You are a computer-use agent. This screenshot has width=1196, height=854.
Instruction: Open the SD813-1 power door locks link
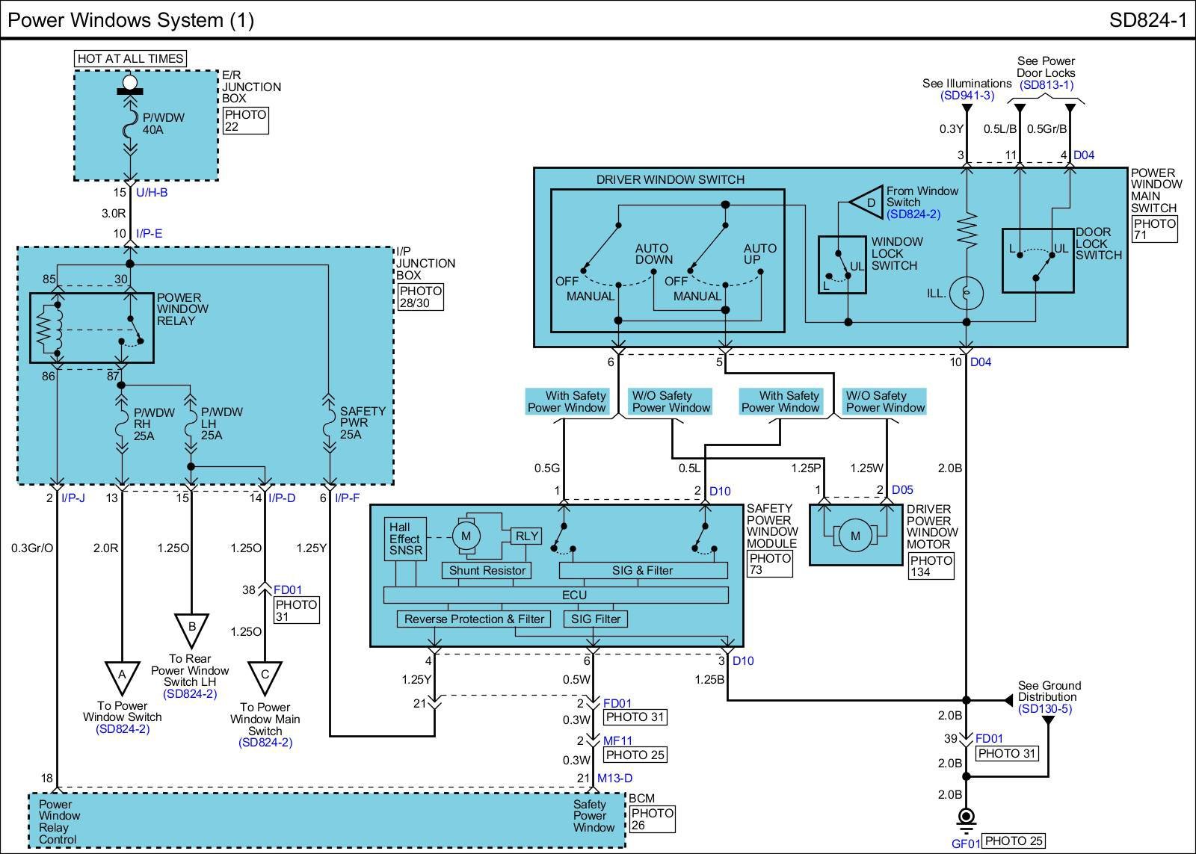click(1046, 85)
